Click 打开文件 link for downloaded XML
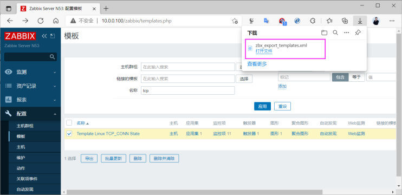This screenshot has width=402, height=195. pos(264,51)
